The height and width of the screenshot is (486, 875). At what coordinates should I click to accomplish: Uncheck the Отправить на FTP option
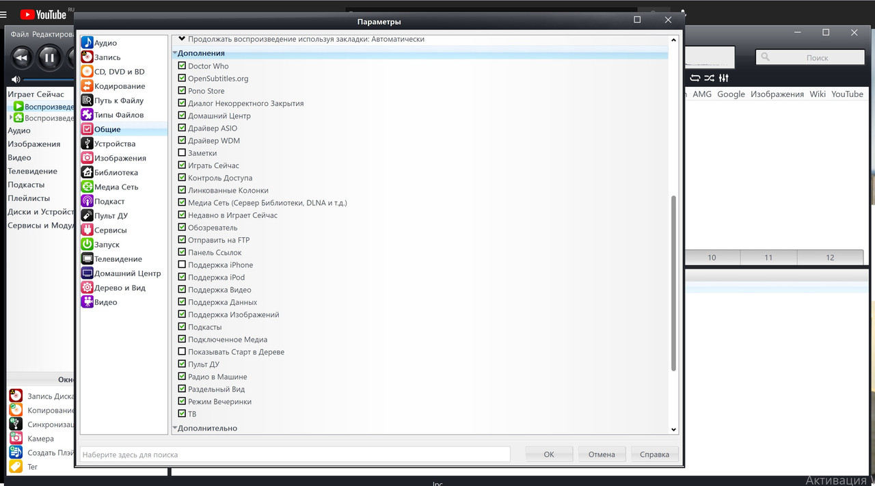pos(182,240)
